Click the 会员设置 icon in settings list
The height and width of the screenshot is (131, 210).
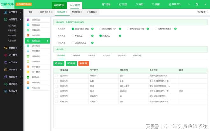tap(28, 20)
